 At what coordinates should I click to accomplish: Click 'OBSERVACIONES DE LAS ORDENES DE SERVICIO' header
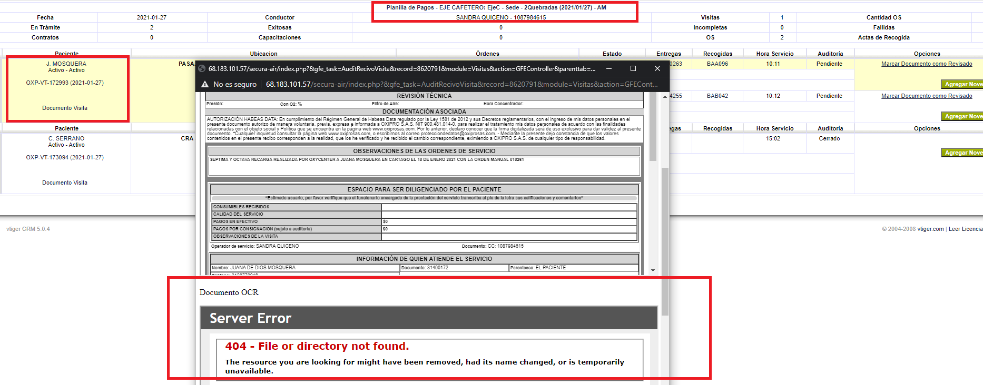pos(424,151)
